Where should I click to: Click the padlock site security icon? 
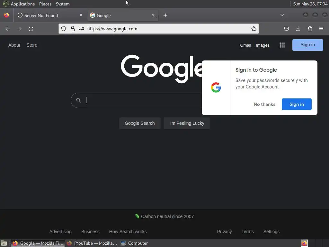[73, 29]
